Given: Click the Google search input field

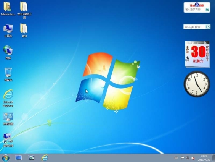Looking at the screenshot, I should pos(194,27).
